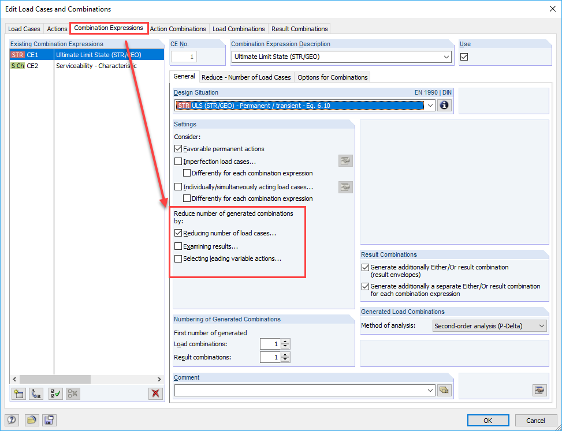Increase first load combinations number
562x431 pixels.
click(285, 342)
